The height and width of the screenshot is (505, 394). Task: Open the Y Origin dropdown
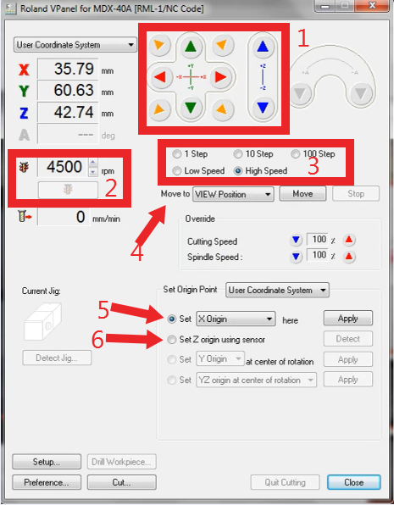[x=220, y=359]
